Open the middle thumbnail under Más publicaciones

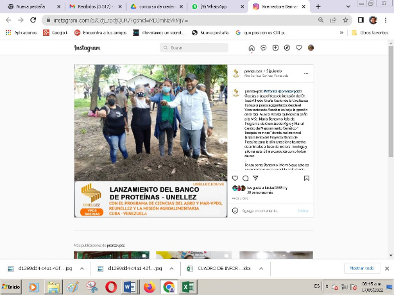(194, 255)
